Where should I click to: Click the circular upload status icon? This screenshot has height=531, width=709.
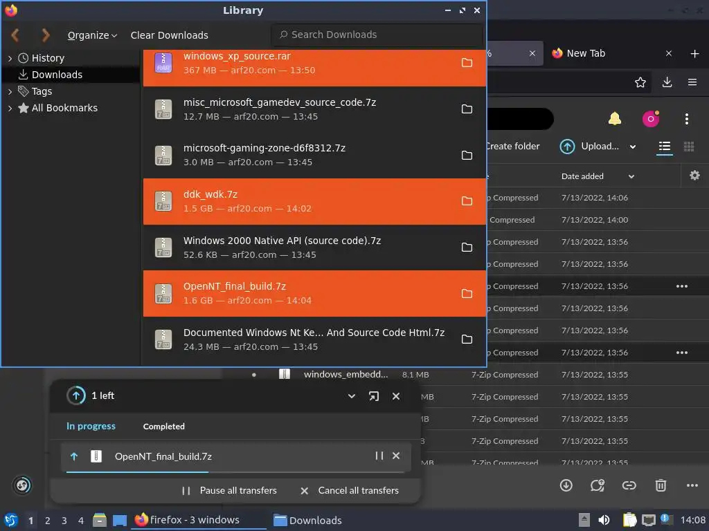(x=76, y=396)
